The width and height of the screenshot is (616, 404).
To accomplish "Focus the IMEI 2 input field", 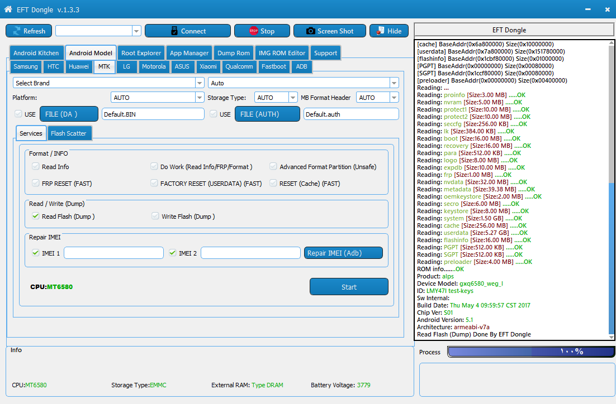I will (x=250, y=253).
